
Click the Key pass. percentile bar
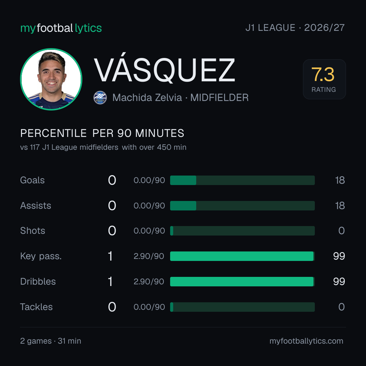pyautogui.click(x=242, y=256)
